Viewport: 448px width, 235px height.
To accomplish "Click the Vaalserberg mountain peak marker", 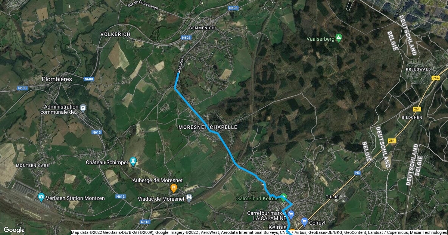I will pos(339,38).
